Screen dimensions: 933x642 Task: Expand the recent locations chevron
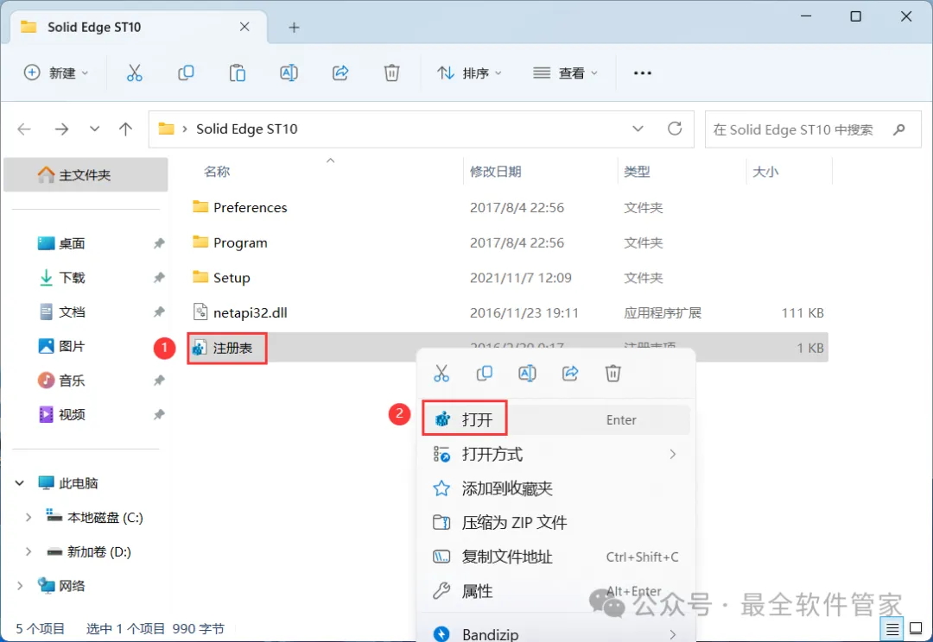94,129
